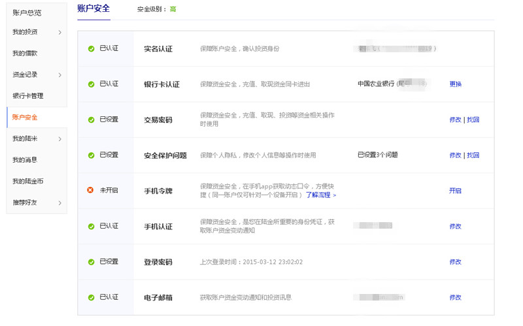The width and height of the screenshot is (523, 326).
Task: Click 找回 for 交易密码
Action: coord(473,120)
